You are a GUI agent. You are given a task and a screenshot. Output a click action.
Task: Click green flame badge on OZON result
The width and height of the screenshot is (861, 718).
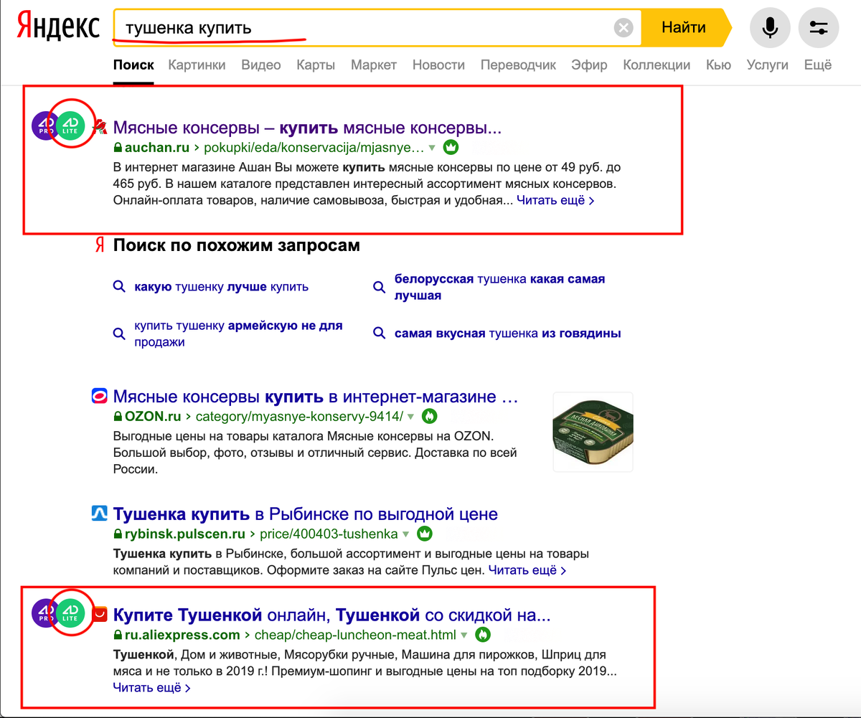[x=429, y=416]
